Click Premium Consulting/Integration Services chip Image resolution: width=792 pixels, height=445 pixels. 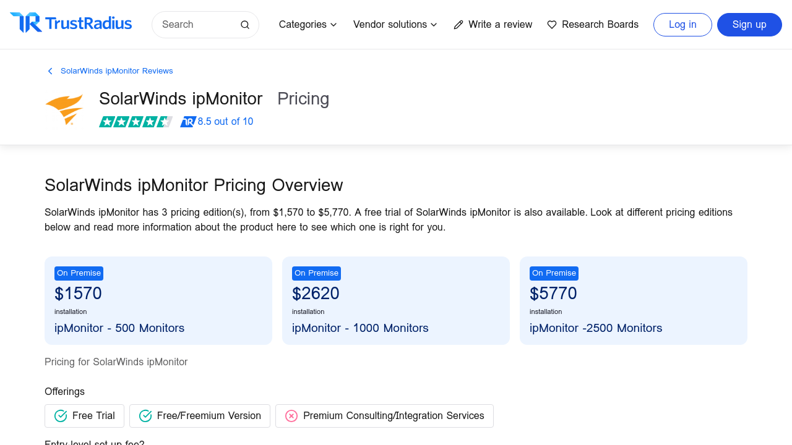(384, 416)
